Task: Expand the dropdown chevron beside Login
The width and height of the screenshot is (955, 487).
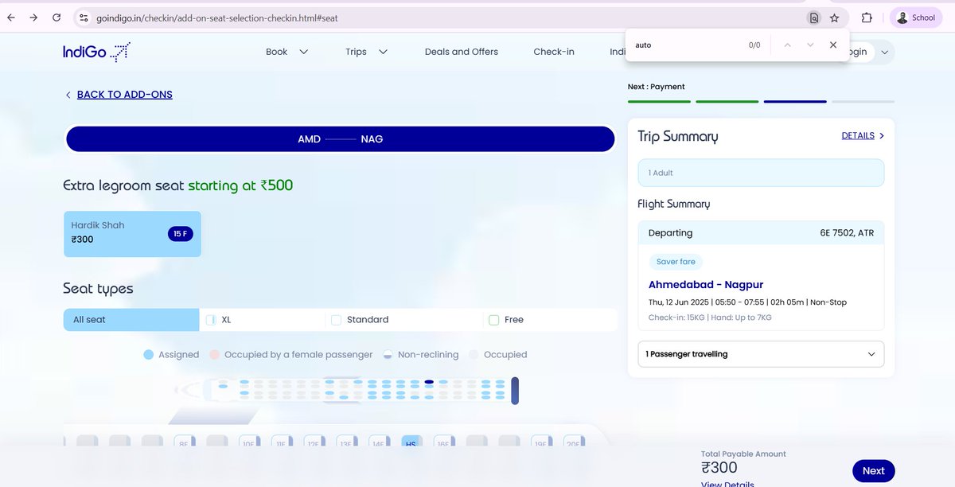Action: pyautogui.click(x=884, y=53)
